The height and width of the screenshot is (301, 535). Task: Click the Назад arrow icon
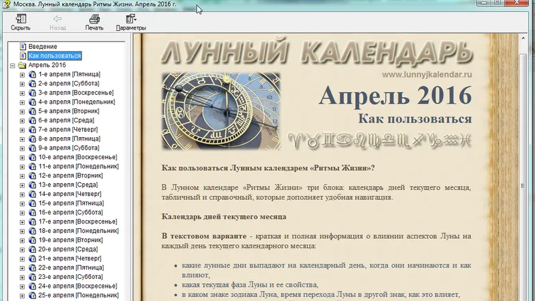point(58,19)
